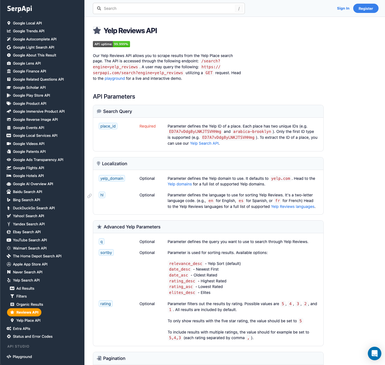This screenshot has width=385, height=365.
Task: Follow the Yelp domains link
Action: pos(180,184)
